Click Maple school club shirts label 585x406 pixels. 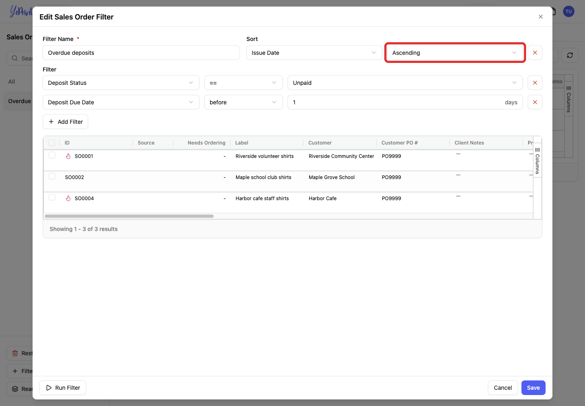tap(263, 177)
